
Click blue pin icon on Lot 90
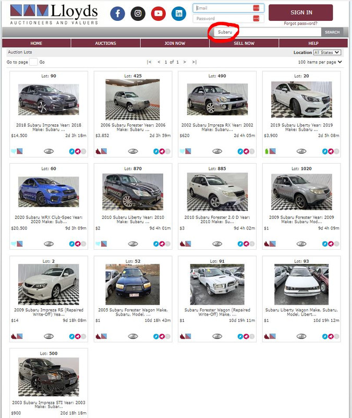(72, 152)
